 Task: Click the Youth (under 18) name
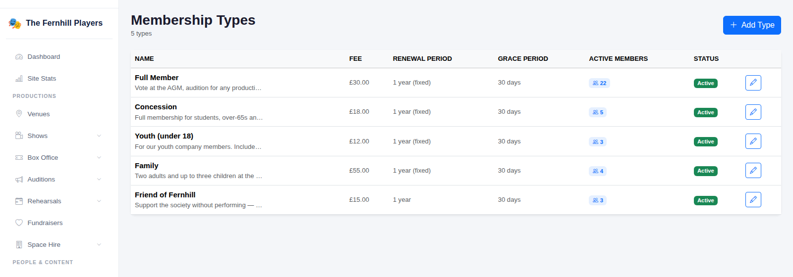click(x=164, y=136)
